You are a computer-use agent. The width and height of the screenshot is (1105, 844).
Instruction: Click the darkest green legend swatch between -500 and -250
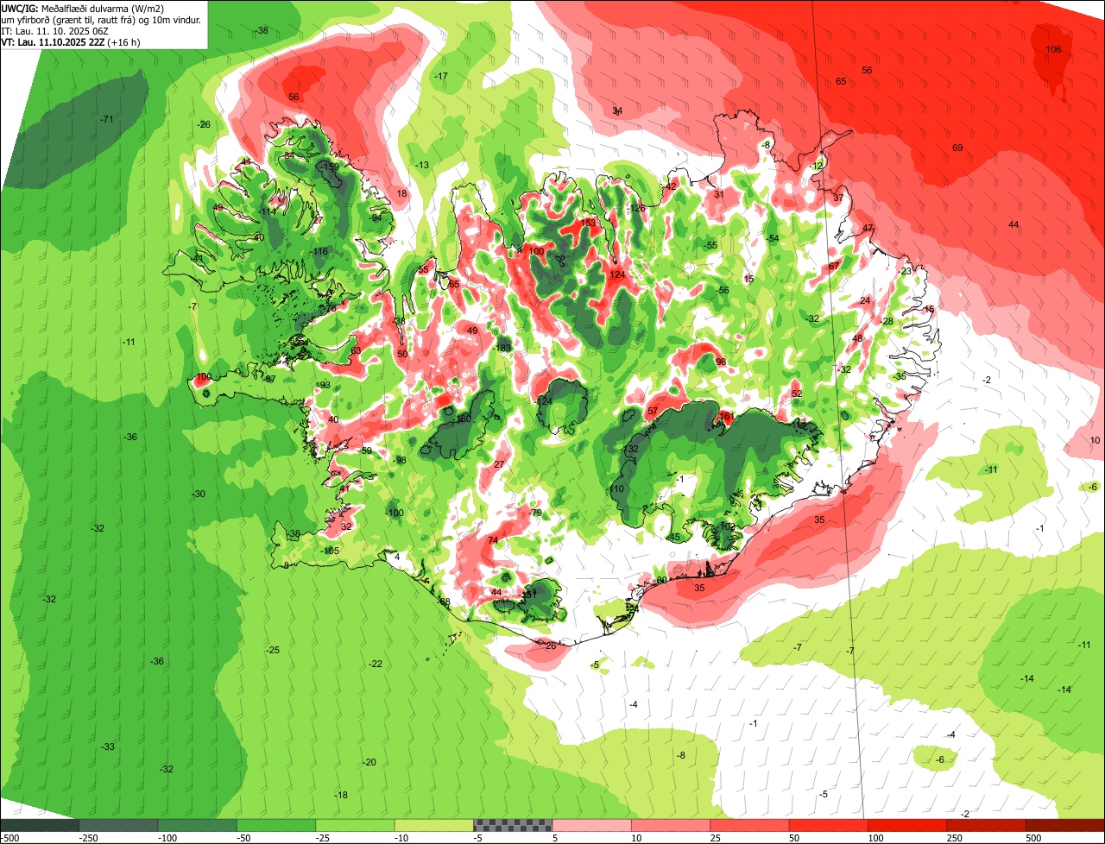pos(39,825)
